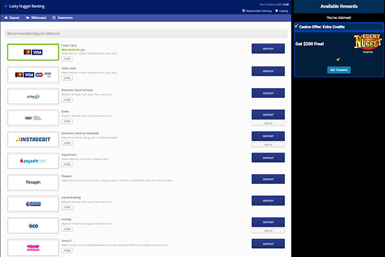Deposit using Electronic Check by InstaDebit
The width and height of the screenshot is (385, 257).
268,136
